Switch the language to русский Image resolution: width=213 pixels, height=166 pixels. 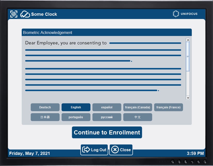pyautogui.click(x=107, y=117)
